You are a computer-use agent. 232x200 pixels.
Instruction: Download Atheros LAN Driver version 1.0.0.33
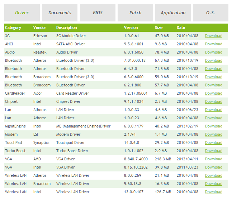pos(214,110)
